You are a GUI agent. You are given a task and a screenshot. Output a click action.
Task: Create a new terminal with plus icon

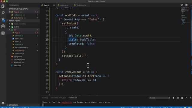pos(173,98)
